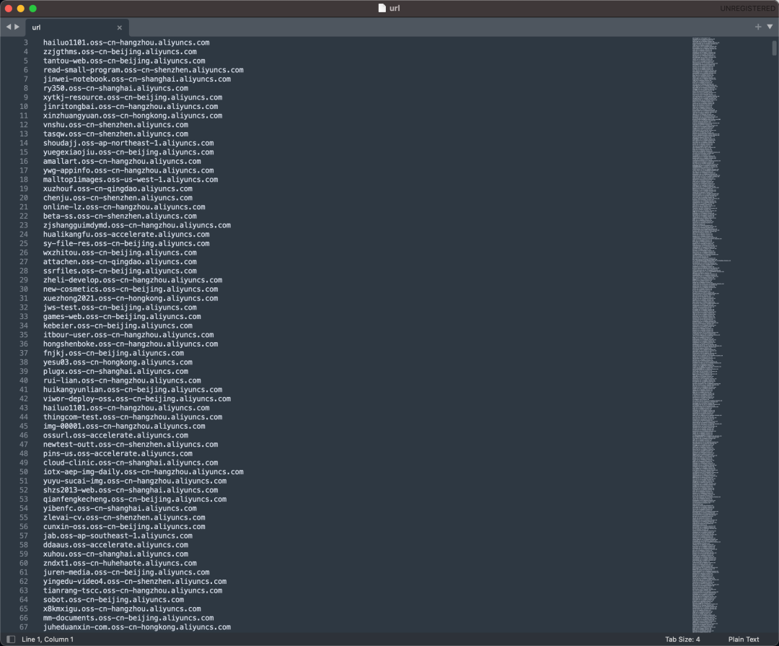Click the read-small-program.oss-cn-shenzhen line
The height and width of the screenshot is (646, 779).
[x=143, y=69]
